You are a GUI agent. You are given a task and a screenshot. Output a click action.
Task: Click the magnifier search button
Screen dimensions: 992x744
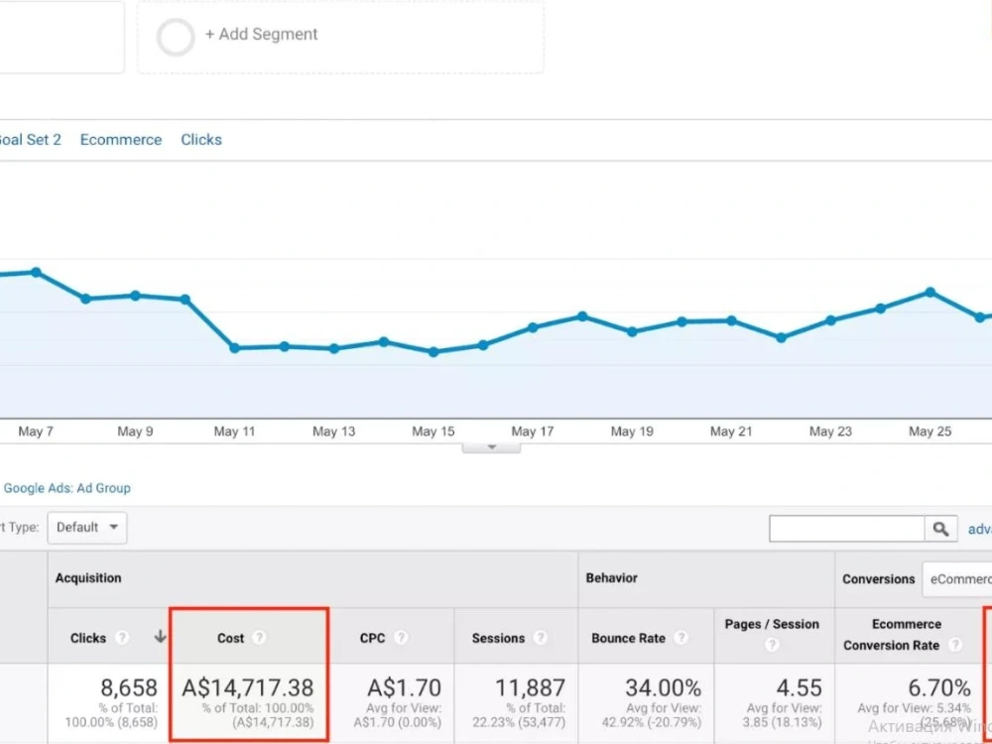[x=940, y=529]
